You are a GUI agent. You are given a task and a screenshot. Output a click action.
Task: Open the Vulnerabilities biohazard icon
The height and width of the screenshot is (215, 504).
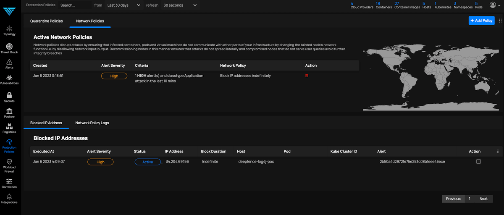coord(9,79)
